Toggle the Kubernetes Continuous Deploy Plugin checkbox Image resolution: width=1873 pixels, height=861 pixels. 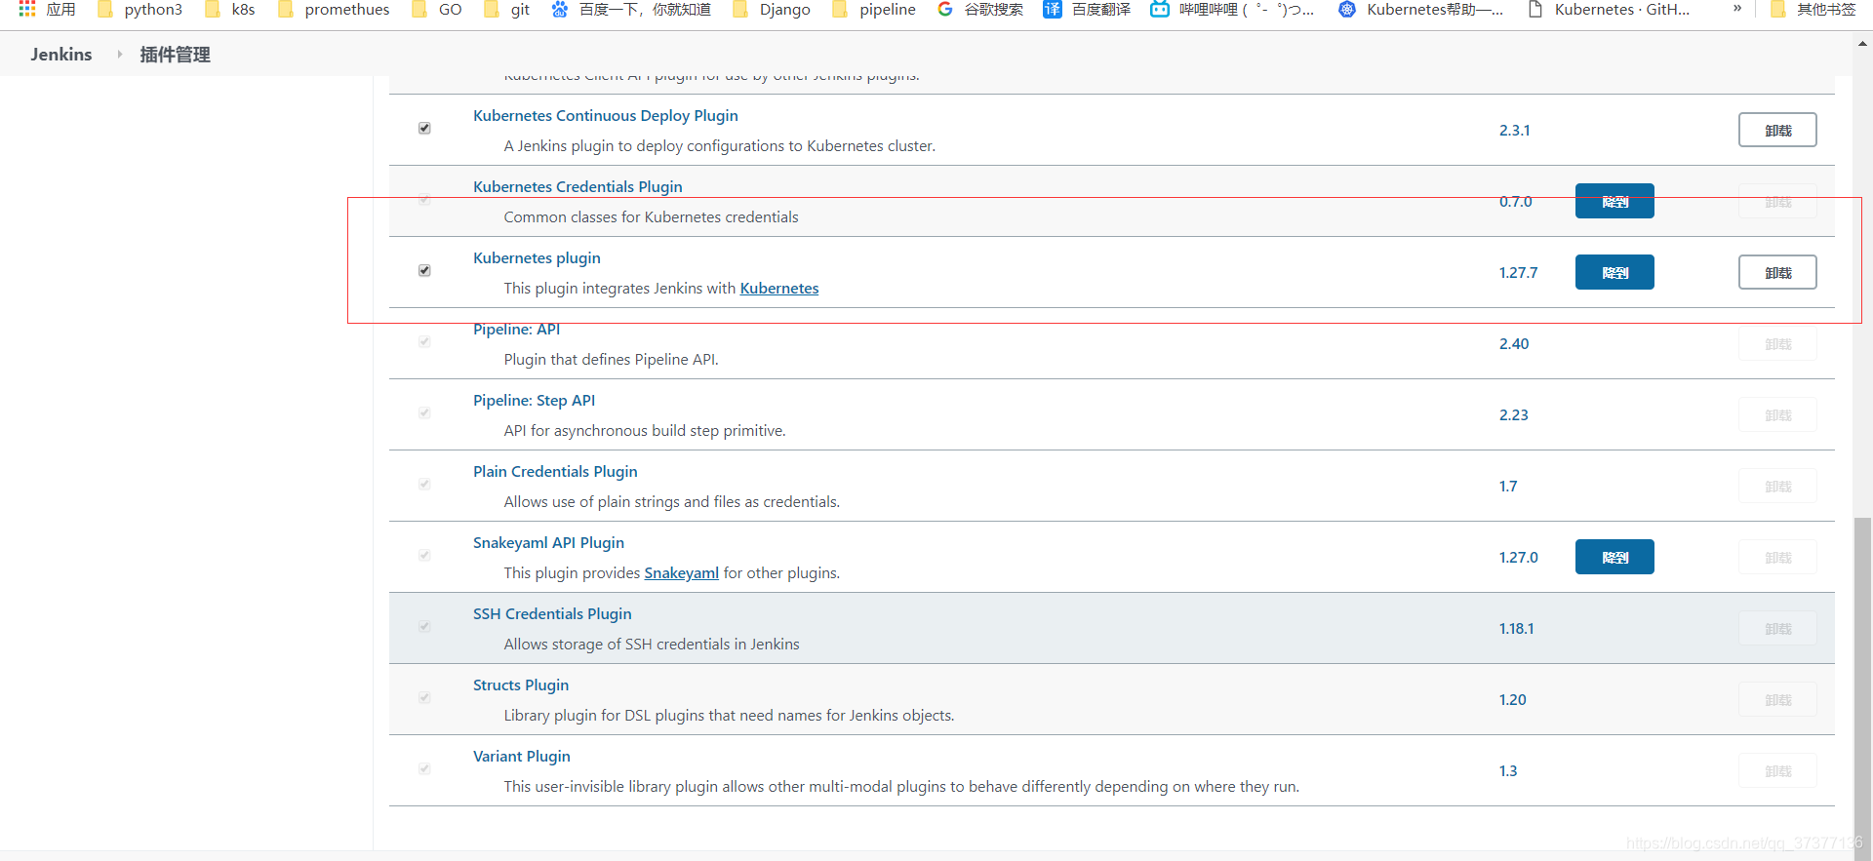pos(424,129)
